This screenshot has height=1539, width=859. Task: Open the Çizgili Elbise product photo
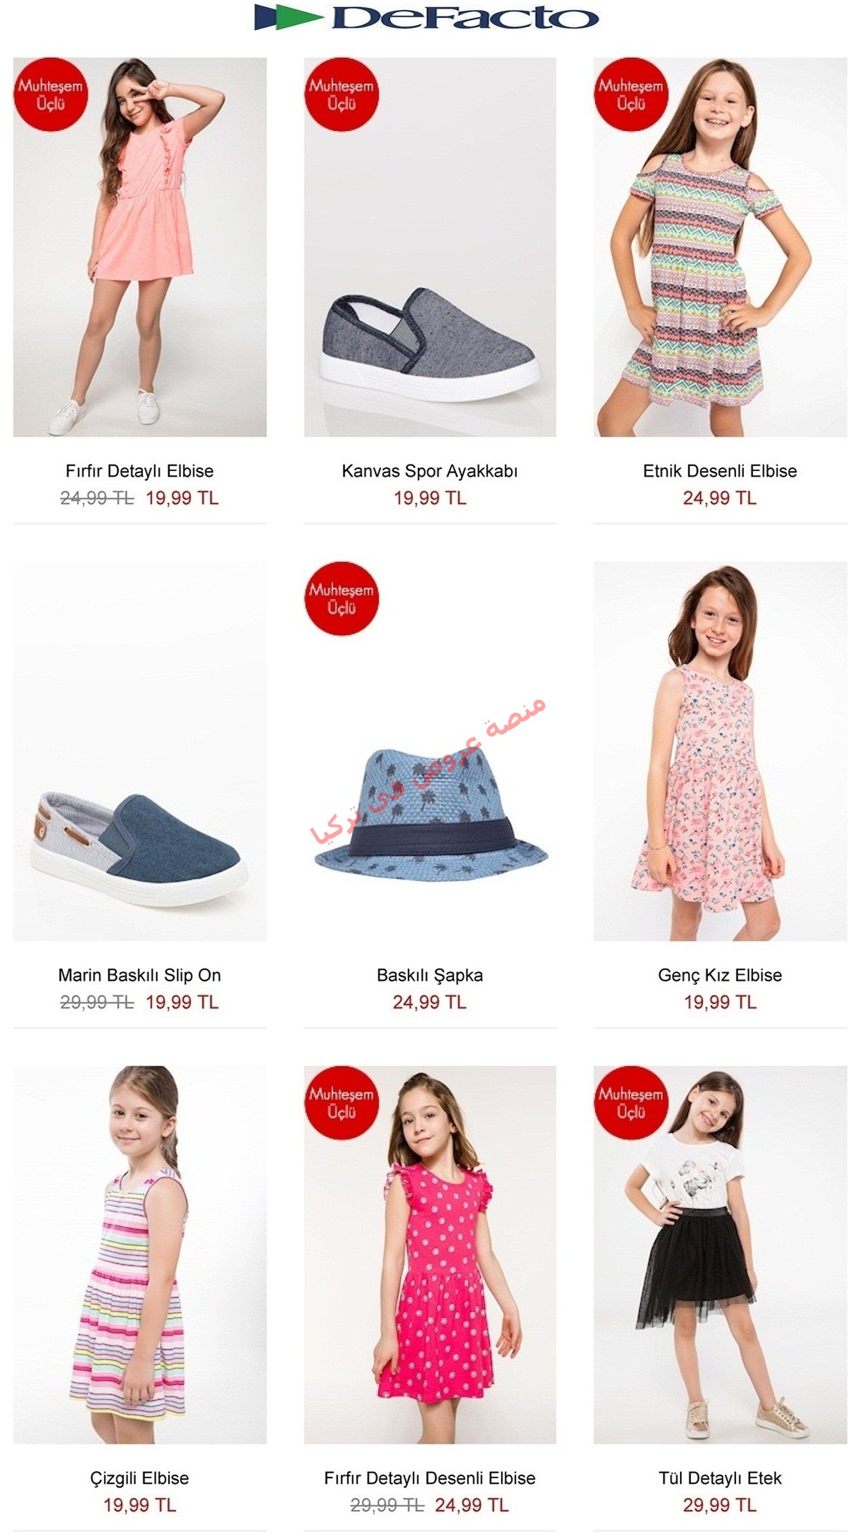point(140,1255)
